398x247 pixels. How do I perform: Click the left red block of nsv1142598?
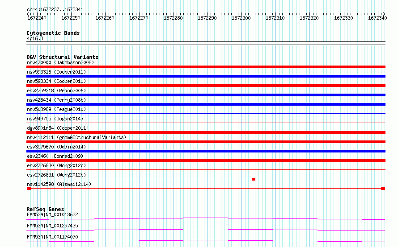click(x=29, y=189)
